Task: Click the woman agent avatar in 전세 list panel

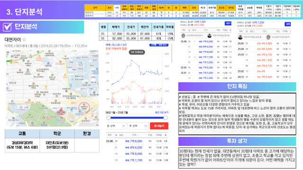Action: click(268, 37)
